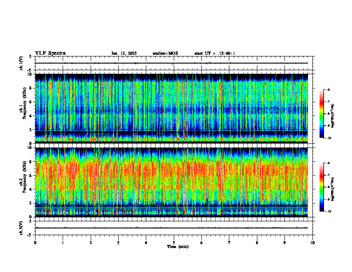Click the 8 kHz tick of ch.2 frequency axis

click(x=31, y=162)
